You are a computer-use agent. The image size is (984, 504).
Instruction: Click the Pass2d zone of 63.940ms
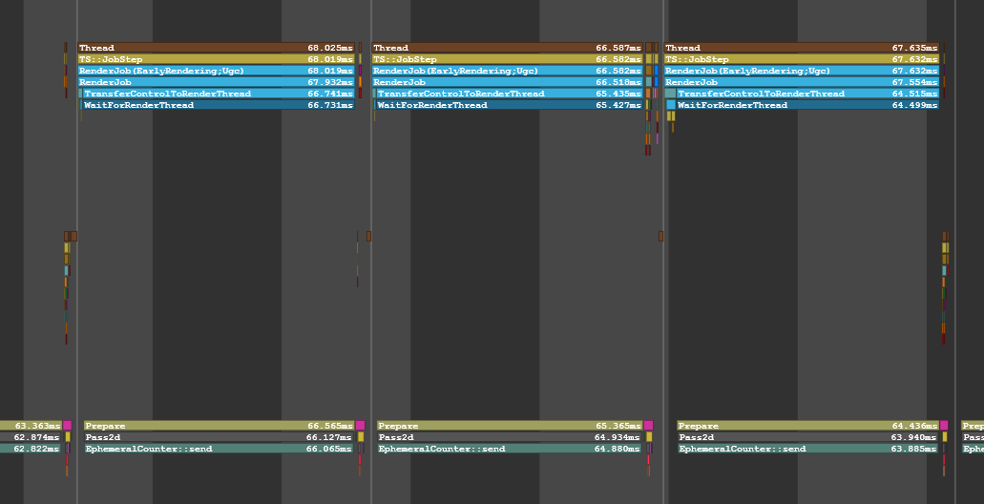tap(808, 437)
